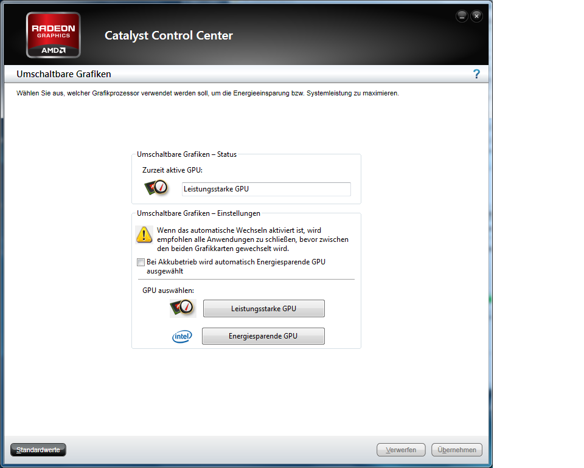This screenshot has width=584, height=468.
Task: Click the Zurzeit aktive GPU status field
Action: coord(266,189)
